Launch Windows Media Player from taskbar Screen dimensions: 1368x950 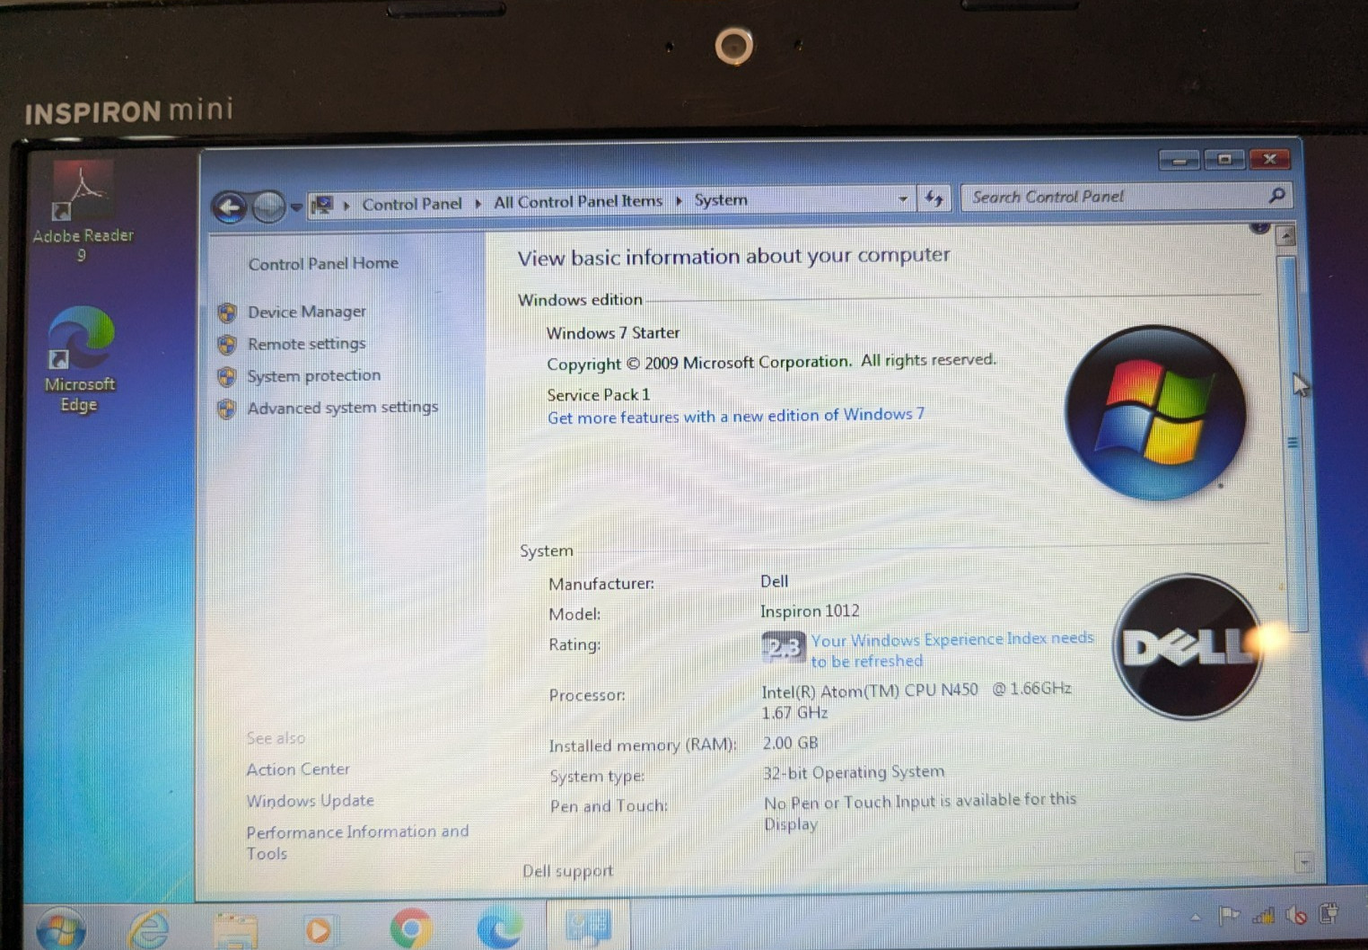pos(318,930)
